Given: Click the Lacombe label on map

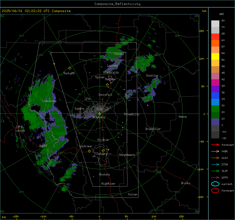Looking at the screenshot, I should 113,66.
